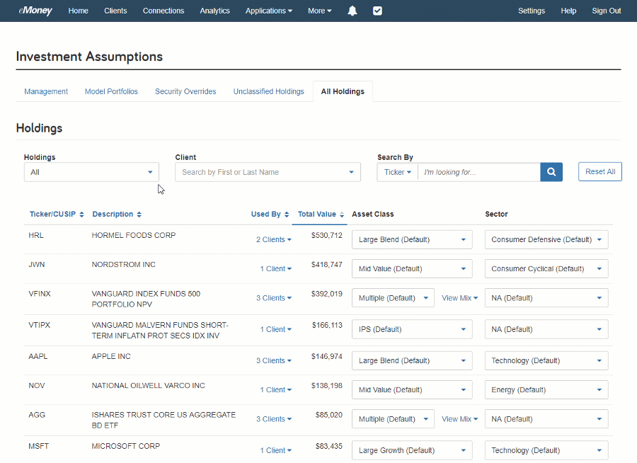Expand the 1 Client list for NOV
The width and height of the screenshot is (637, 463).
pos(275,390)
